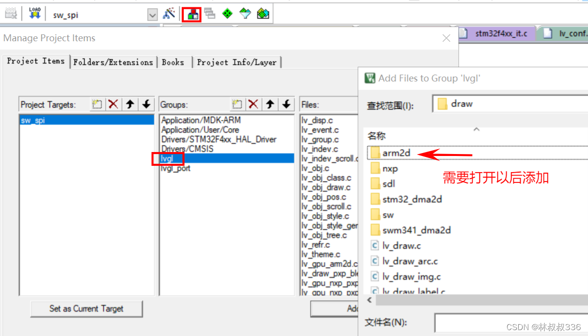Screen dimensions: 588x336
Task: Delete the selected Project Target
Action: 113,104
